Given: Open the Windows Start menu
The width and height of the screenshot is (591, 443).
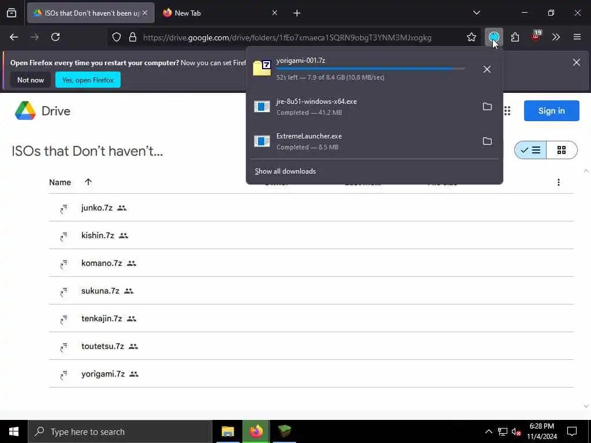Looking at the screenshot, I should click(14, 431).
